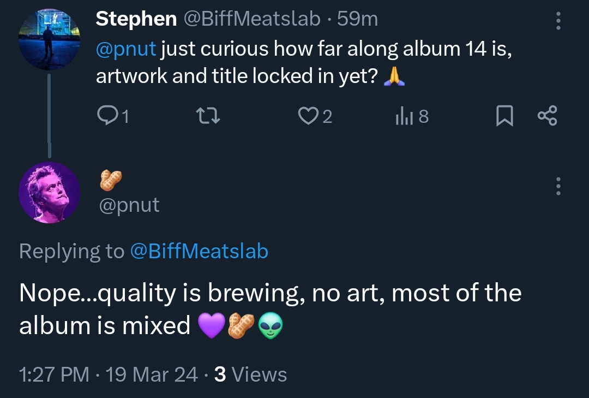Tap the @BiffMeatslab handle beside Stephen
The width and height of the screenshot is (589, 398).
[x=251, y=19]
